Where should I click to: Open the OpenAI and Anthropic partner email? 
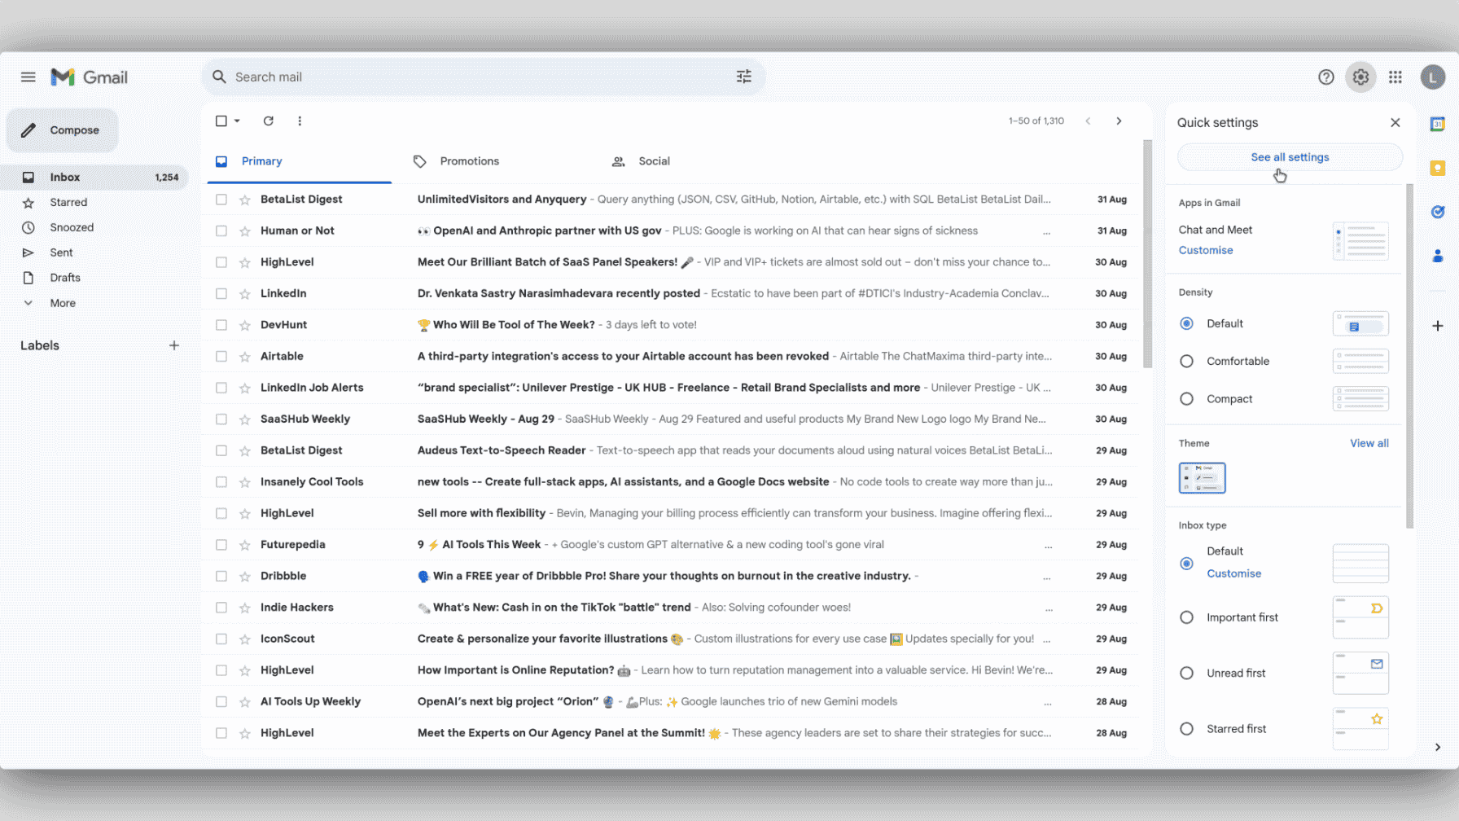pos(670,231)
